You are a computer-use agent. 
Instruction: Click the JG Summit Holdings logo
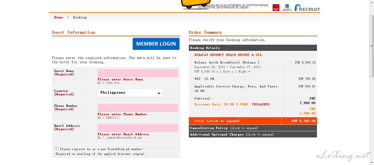287,8
